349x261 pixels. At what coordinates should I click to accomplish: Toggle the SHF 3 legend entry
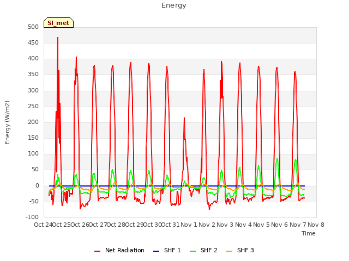click(240, 250)
